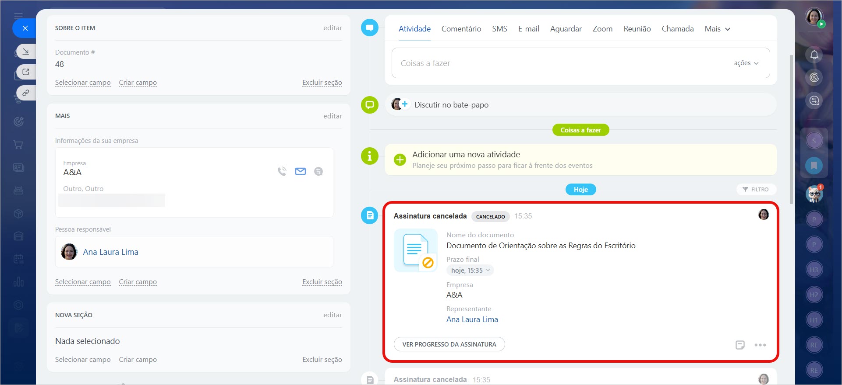Click the note icon in Assinatura cancelada card
Viewport: 842px width, 385px height.
click(740, 345)
